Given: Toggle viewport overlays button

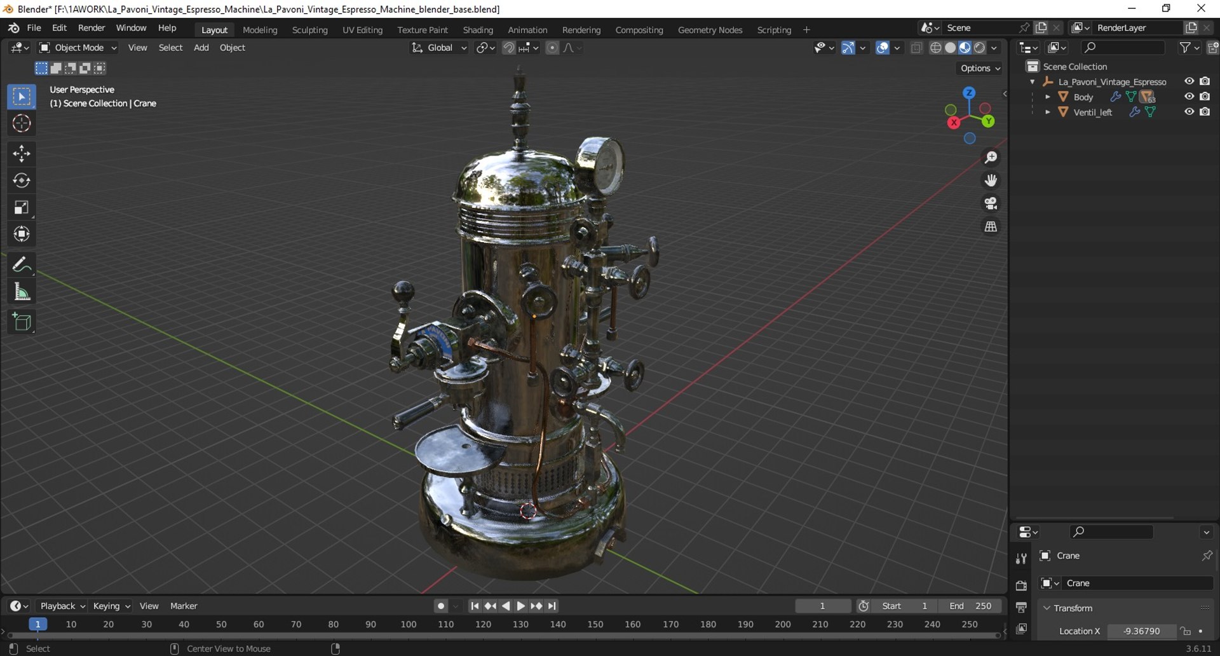Looking at the screenshot, I should 882,48.
